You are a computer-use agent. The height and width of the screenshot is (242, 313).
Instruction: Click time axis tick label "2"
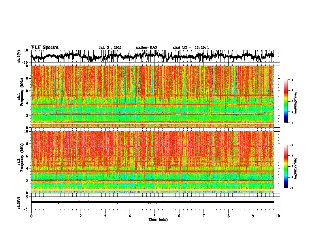(x=81, y=216)
